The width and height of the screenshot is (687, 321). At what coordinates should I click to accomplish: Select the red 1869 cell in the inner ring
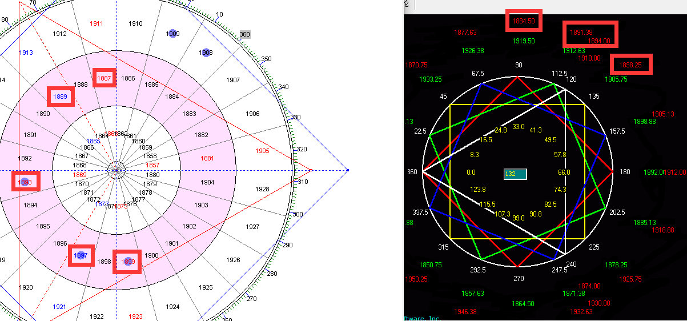(80, 175)
